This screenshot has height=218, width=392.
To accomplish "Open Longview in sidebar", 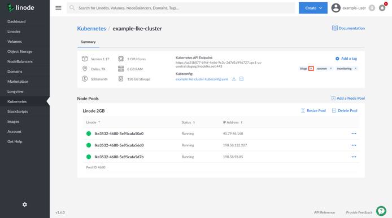I will (x=15, y=91).
